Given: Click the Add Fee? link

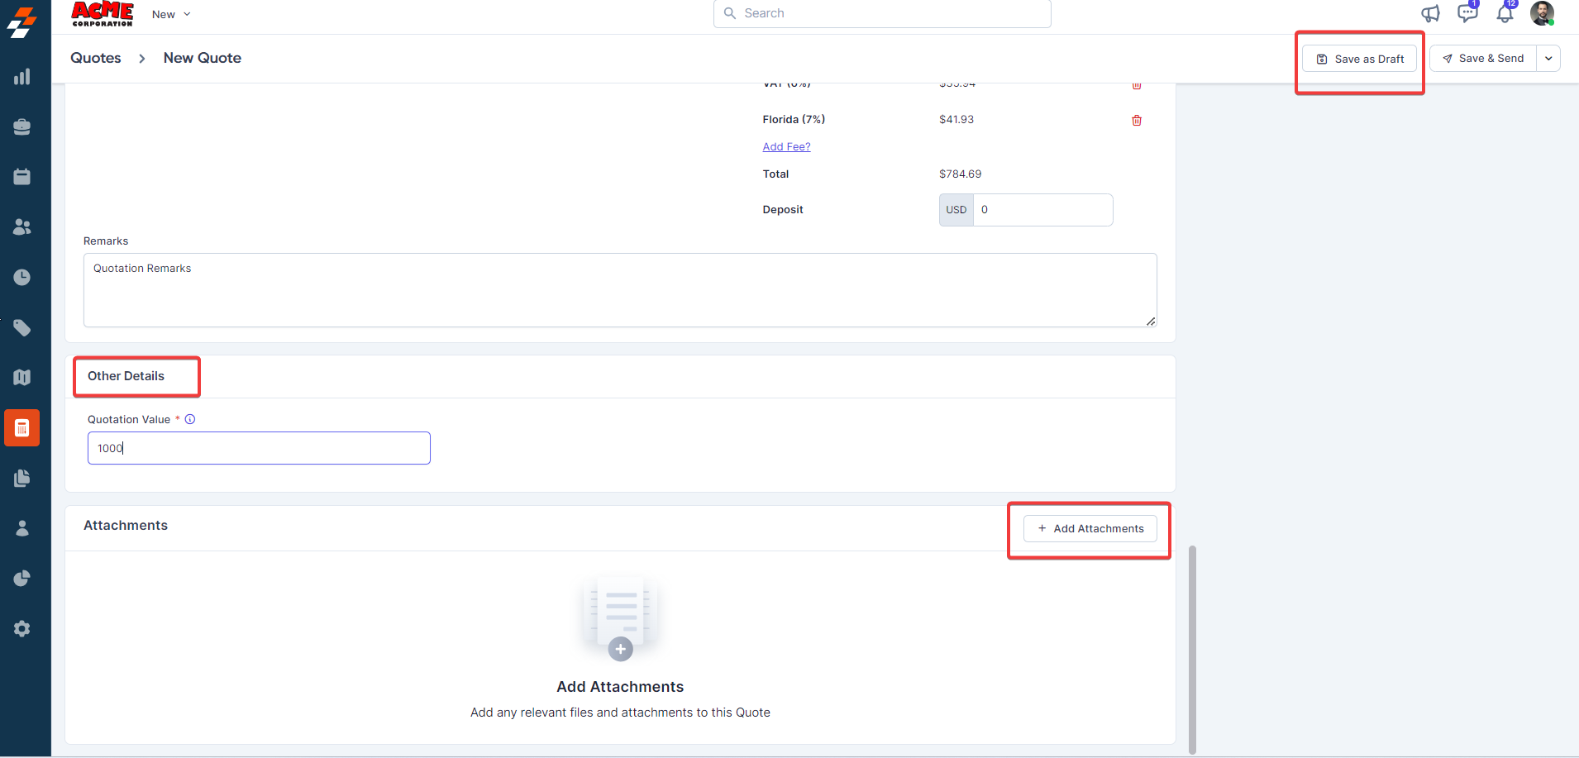Looking at the screenshot, I should coord(786,147).
